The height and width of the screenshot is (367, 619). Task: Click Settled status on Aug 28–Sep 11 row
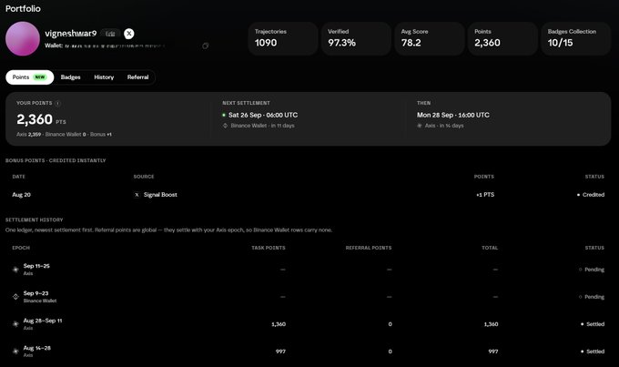[593, 324]
